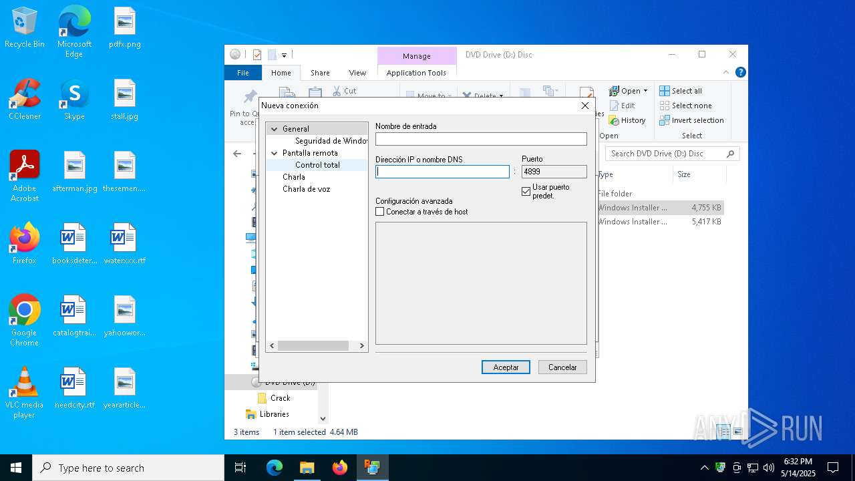Click the Search DVD Drive box
The width and height of the screenshot is (855, 481).
coord(673,154)
